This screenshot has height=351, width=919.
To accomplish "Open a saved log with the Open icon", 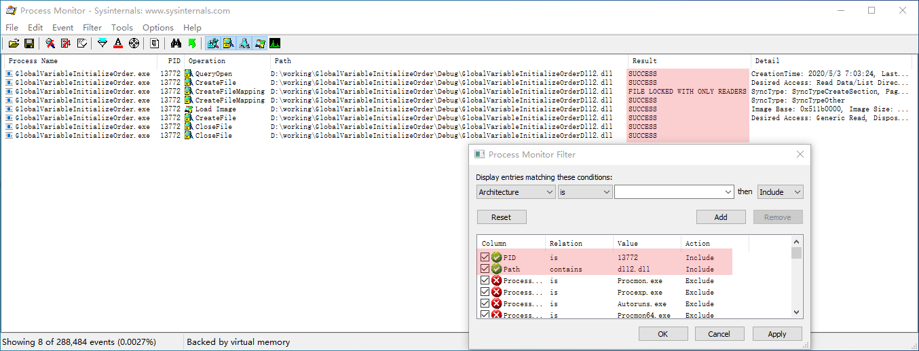I will 14,43.
